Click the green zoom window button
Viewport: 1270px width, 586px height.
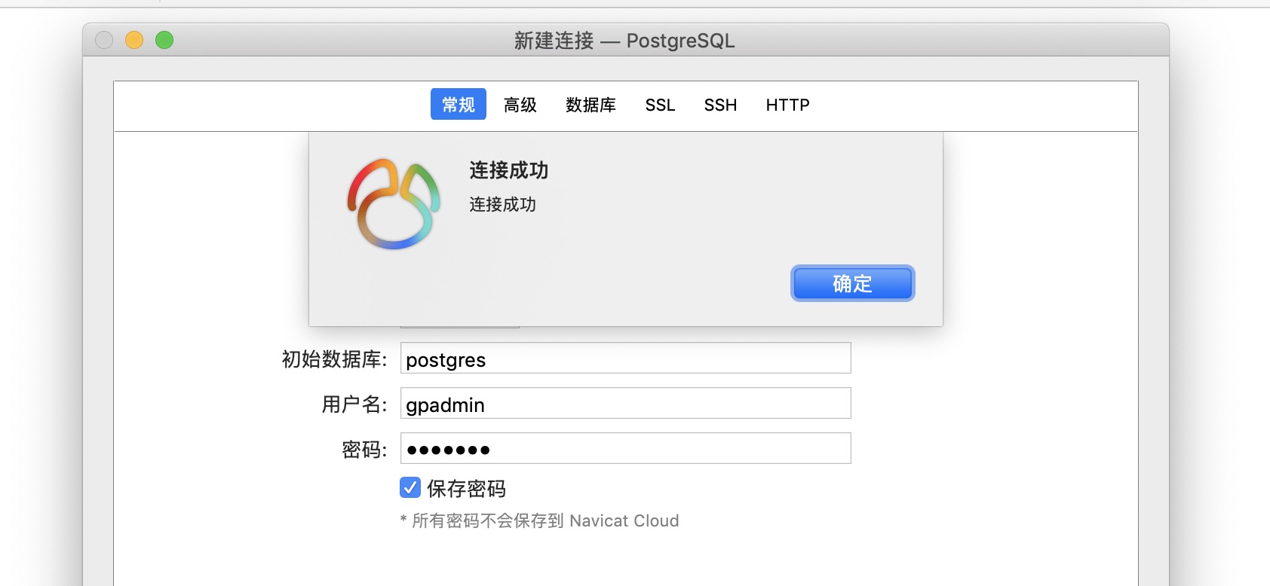(164, 40)
